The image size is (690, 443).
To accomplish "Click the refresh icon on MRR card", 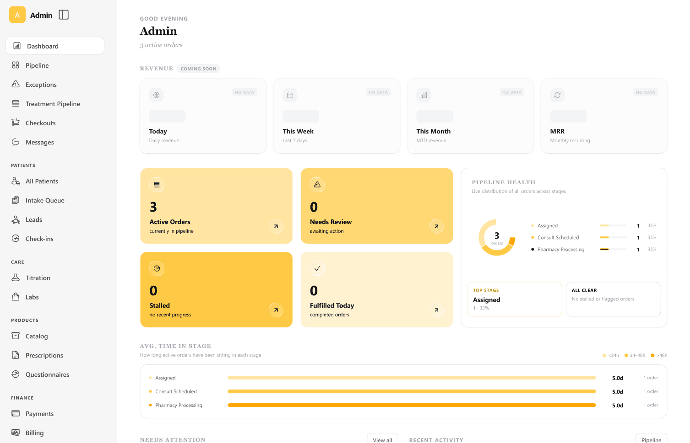I will (557, 95).
